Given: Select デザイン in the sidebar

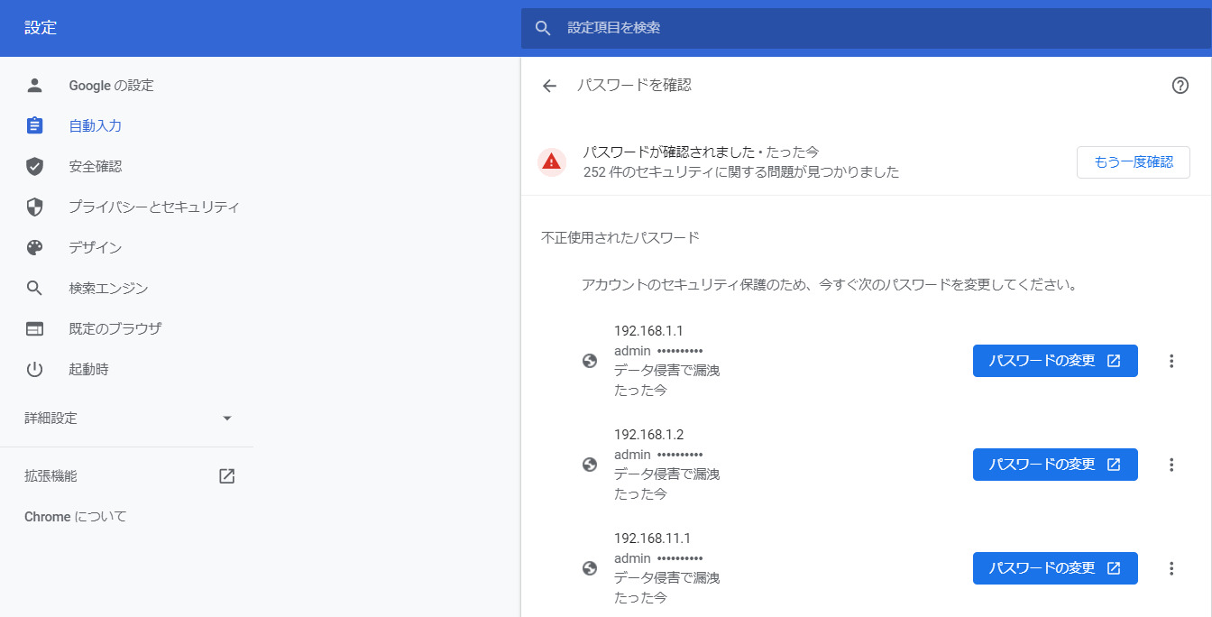Looking at the screenshot, I should point(95,248).
